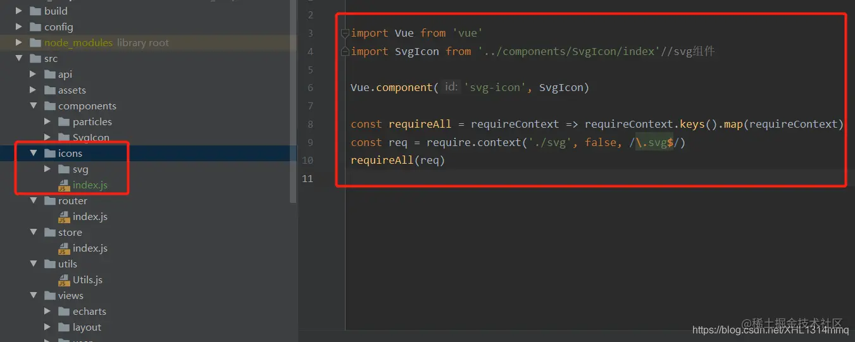
Task: Collapse the utils folder arrow
Action: pyautogui.click(x=33, y=264)
